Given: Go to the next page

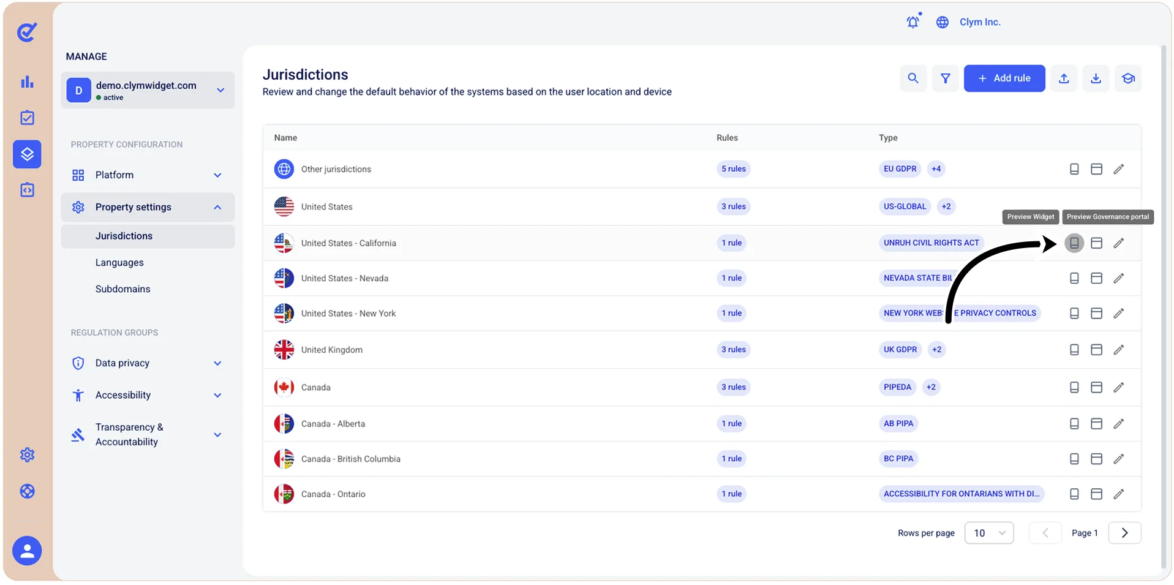Looking at the screenshot, I should (1124, 533).
